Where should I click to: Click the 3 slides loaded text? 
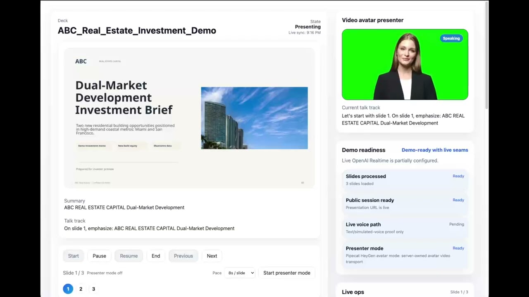(360, 184)
